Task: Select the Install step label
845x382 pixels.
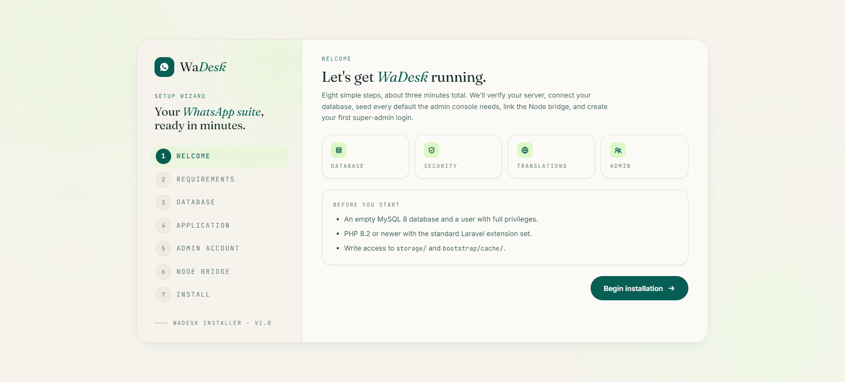Action: (193, 295)
